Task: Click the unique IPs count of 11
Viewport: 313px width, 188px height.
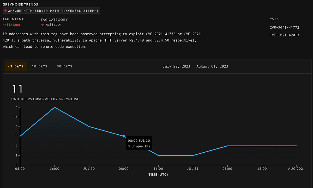Action: pyautogui.click(x=17, y=89)
